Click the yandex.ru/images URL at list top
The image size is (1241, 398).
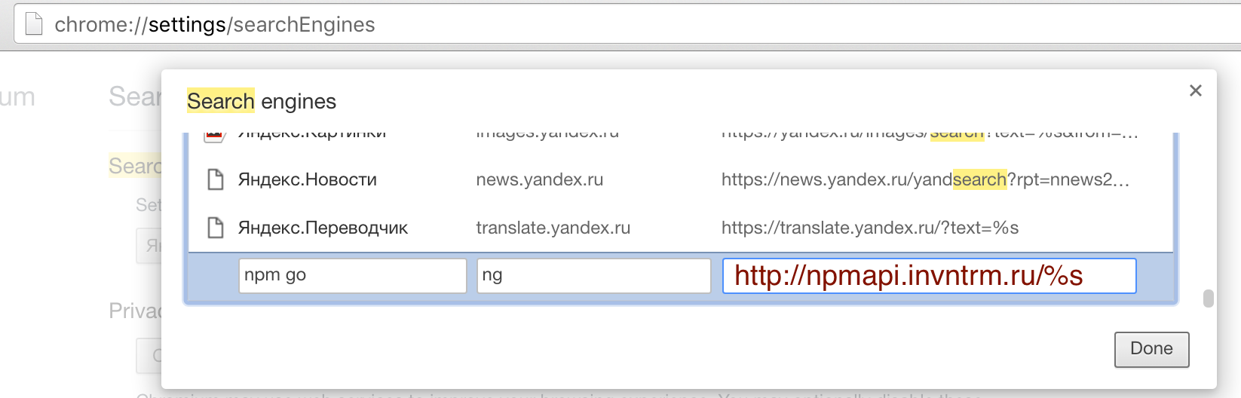(930, 136)
